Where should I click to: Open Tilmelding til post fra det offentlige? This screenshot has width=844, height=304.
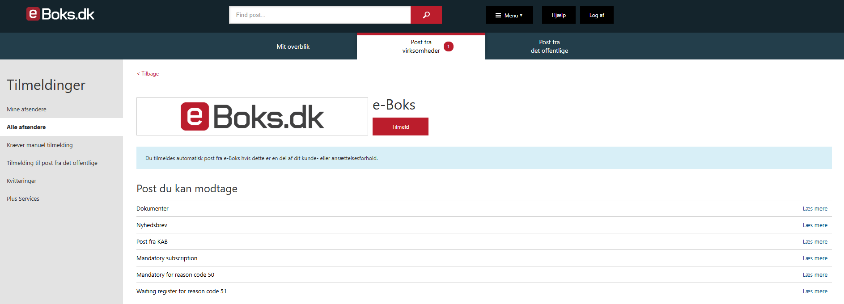pos(52,163)
